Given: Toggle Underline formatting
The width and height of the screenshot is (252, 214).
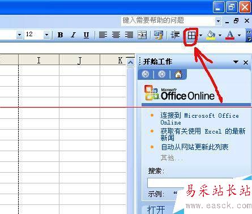Looking at the screenshot, I should (86, 35).
